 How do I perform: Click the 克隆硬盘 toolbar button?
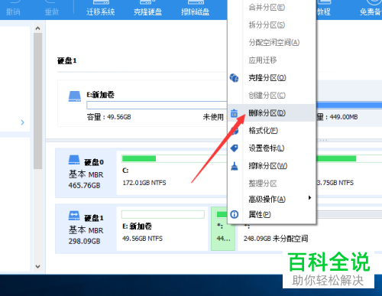coord(147,8)
